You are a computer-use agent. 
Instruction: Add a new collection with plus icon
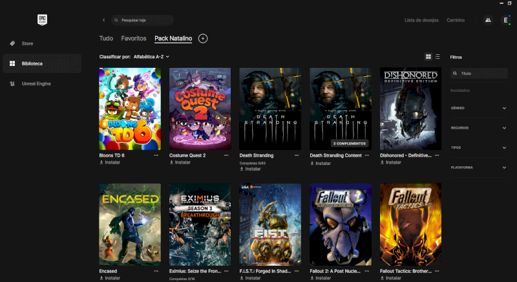coord(203,39)
